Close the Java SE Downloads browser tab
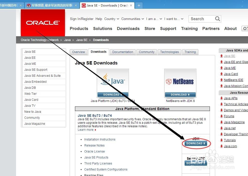248x176 pixels. tap(131, 5)
